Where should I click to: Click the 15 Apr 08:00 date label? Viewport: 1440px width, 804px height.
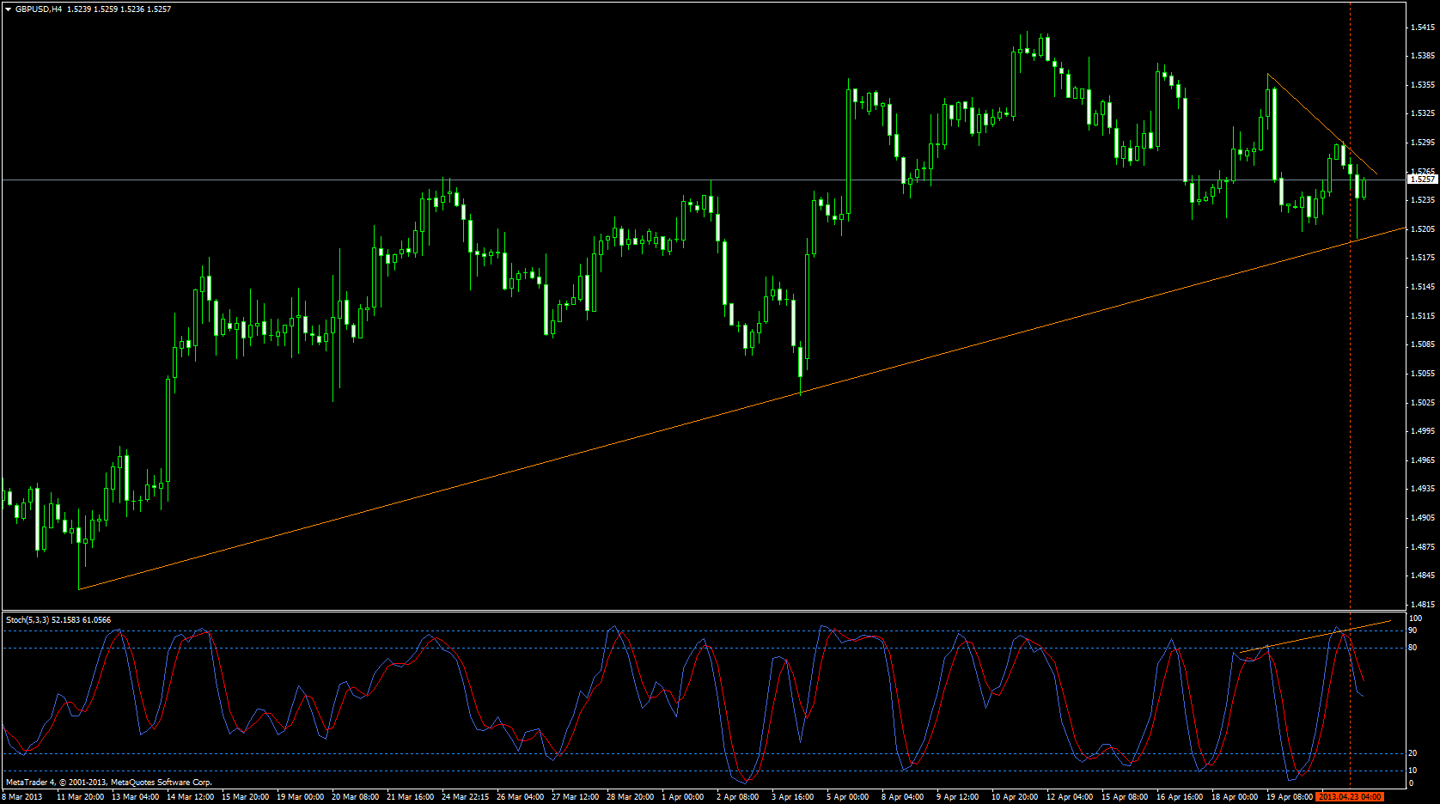tap(1125, 797)
